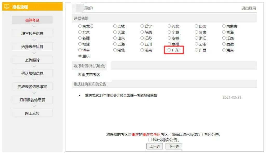266x154 pixels.
Task: Click the down chevron below 选择考区 step
Action: pos(34,26)
